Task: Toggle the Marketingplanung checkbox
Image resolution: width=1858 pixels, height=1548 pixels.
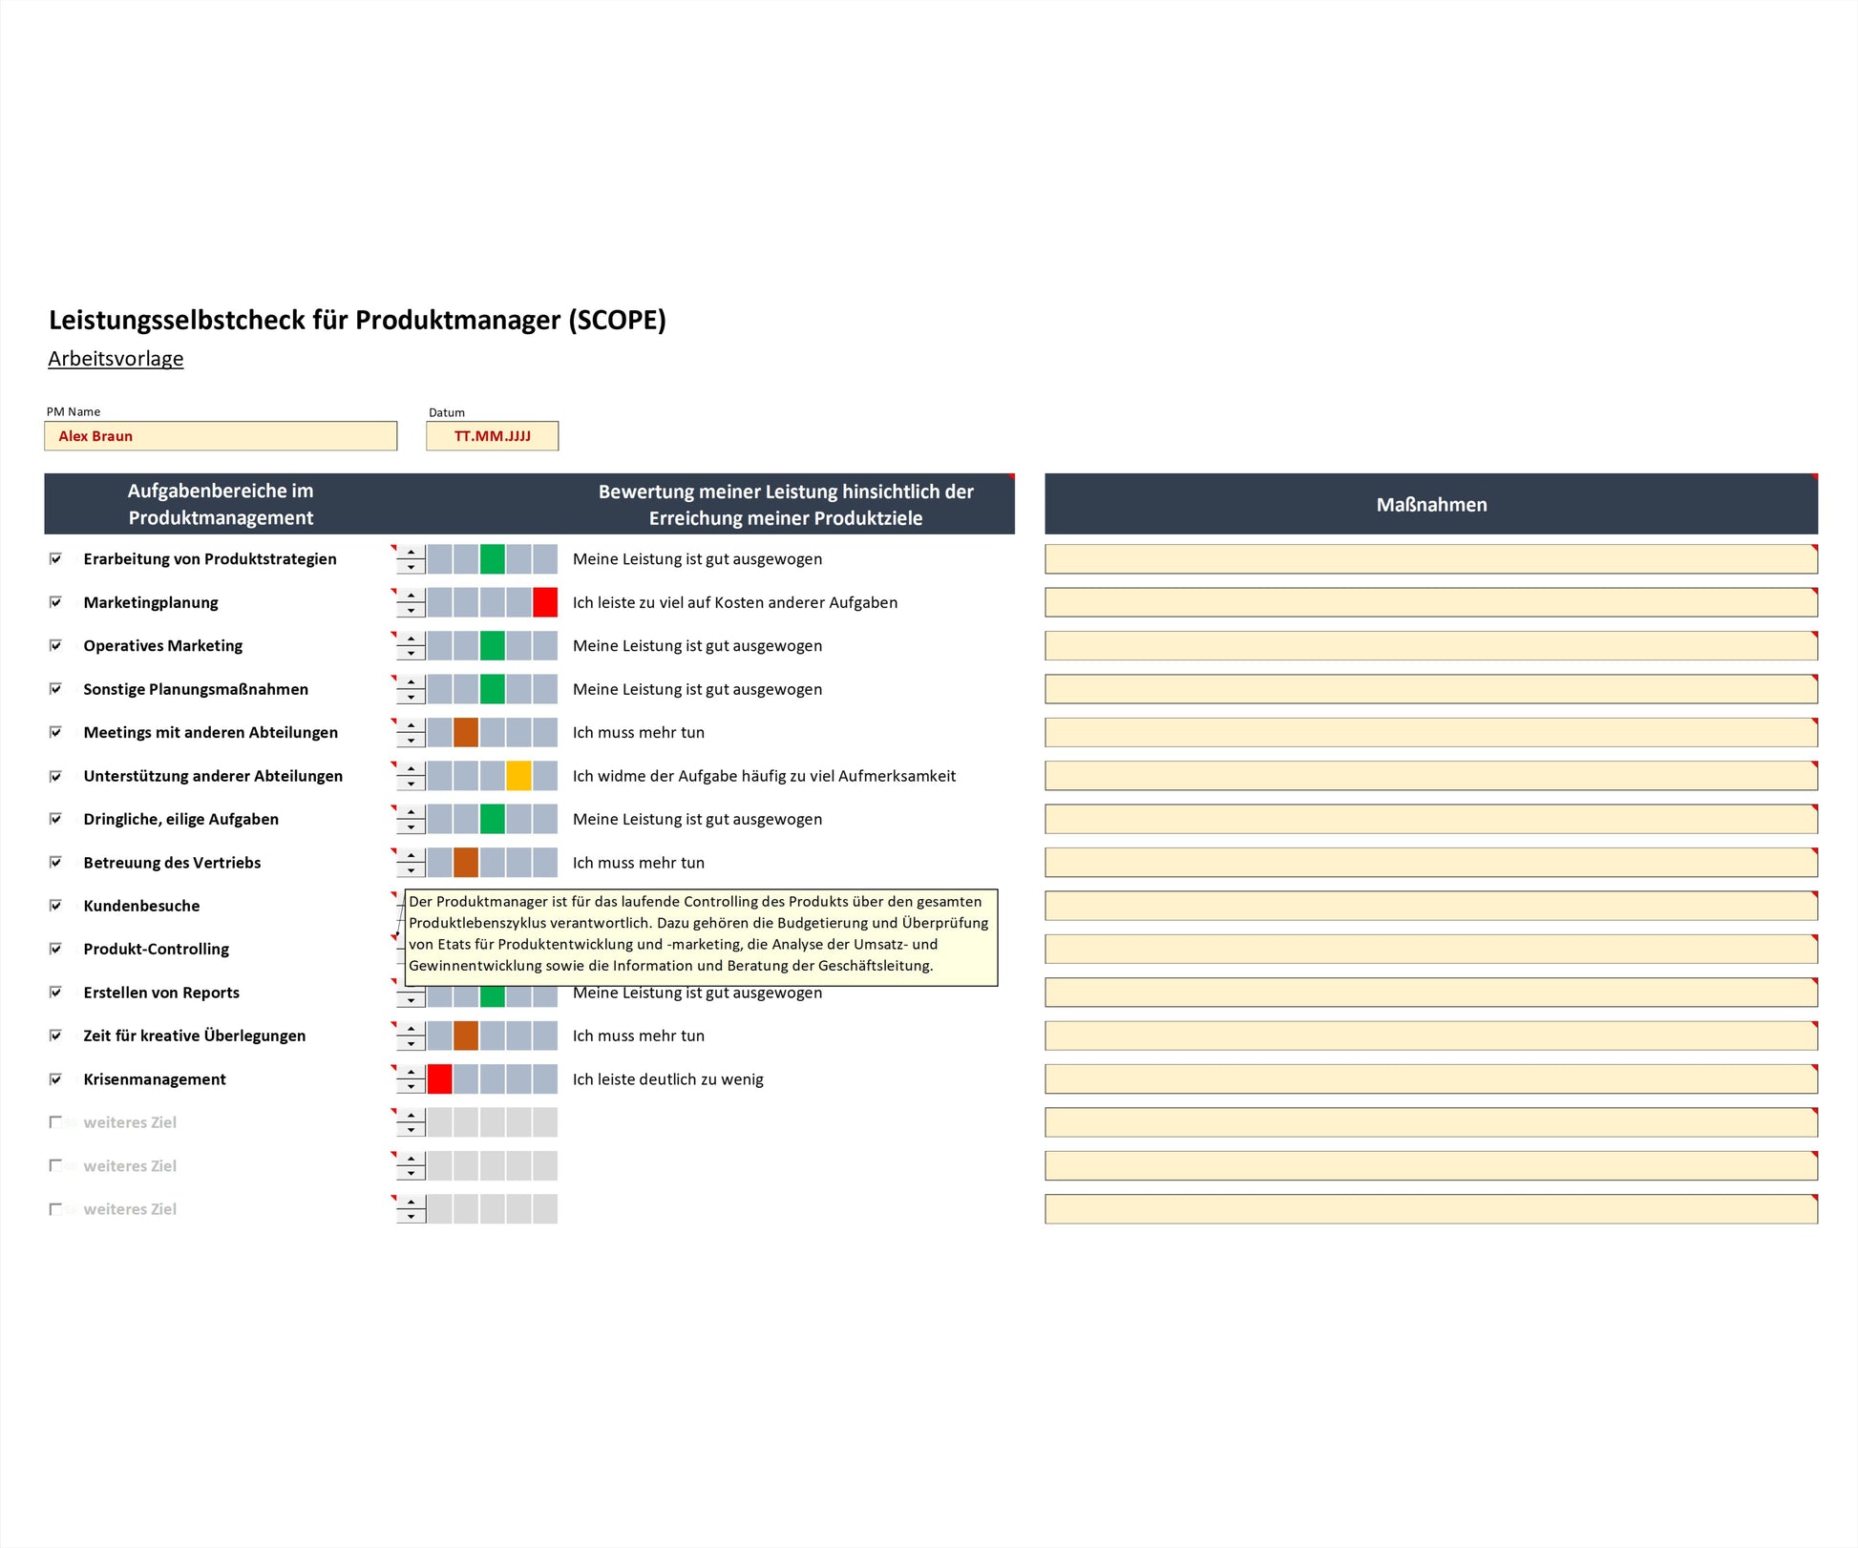Action: (55, 602)
